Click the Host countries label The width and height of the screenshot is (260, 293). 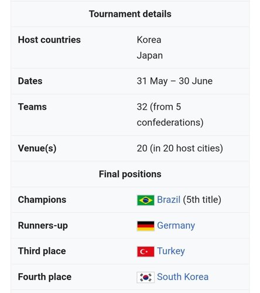[x=49, y=40]
